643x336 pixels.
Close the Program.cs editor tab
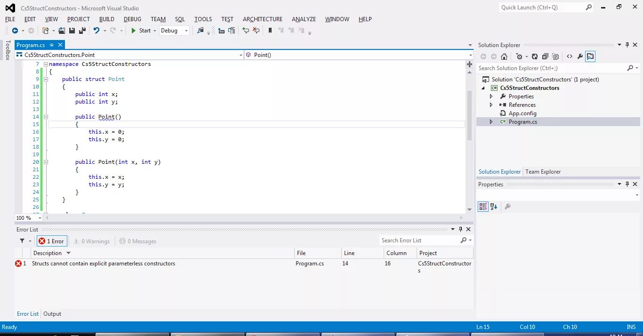tap(60, 45)
